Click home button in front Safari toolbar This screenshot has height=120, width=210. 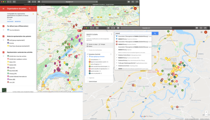click(x=108, y=28)
